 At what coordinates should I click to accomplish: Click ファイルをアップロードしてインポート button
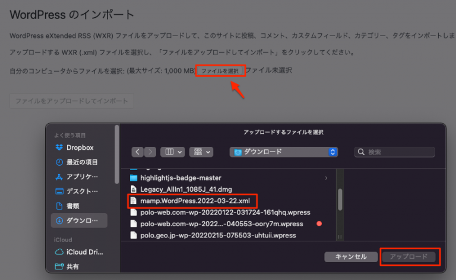point(71,101)
